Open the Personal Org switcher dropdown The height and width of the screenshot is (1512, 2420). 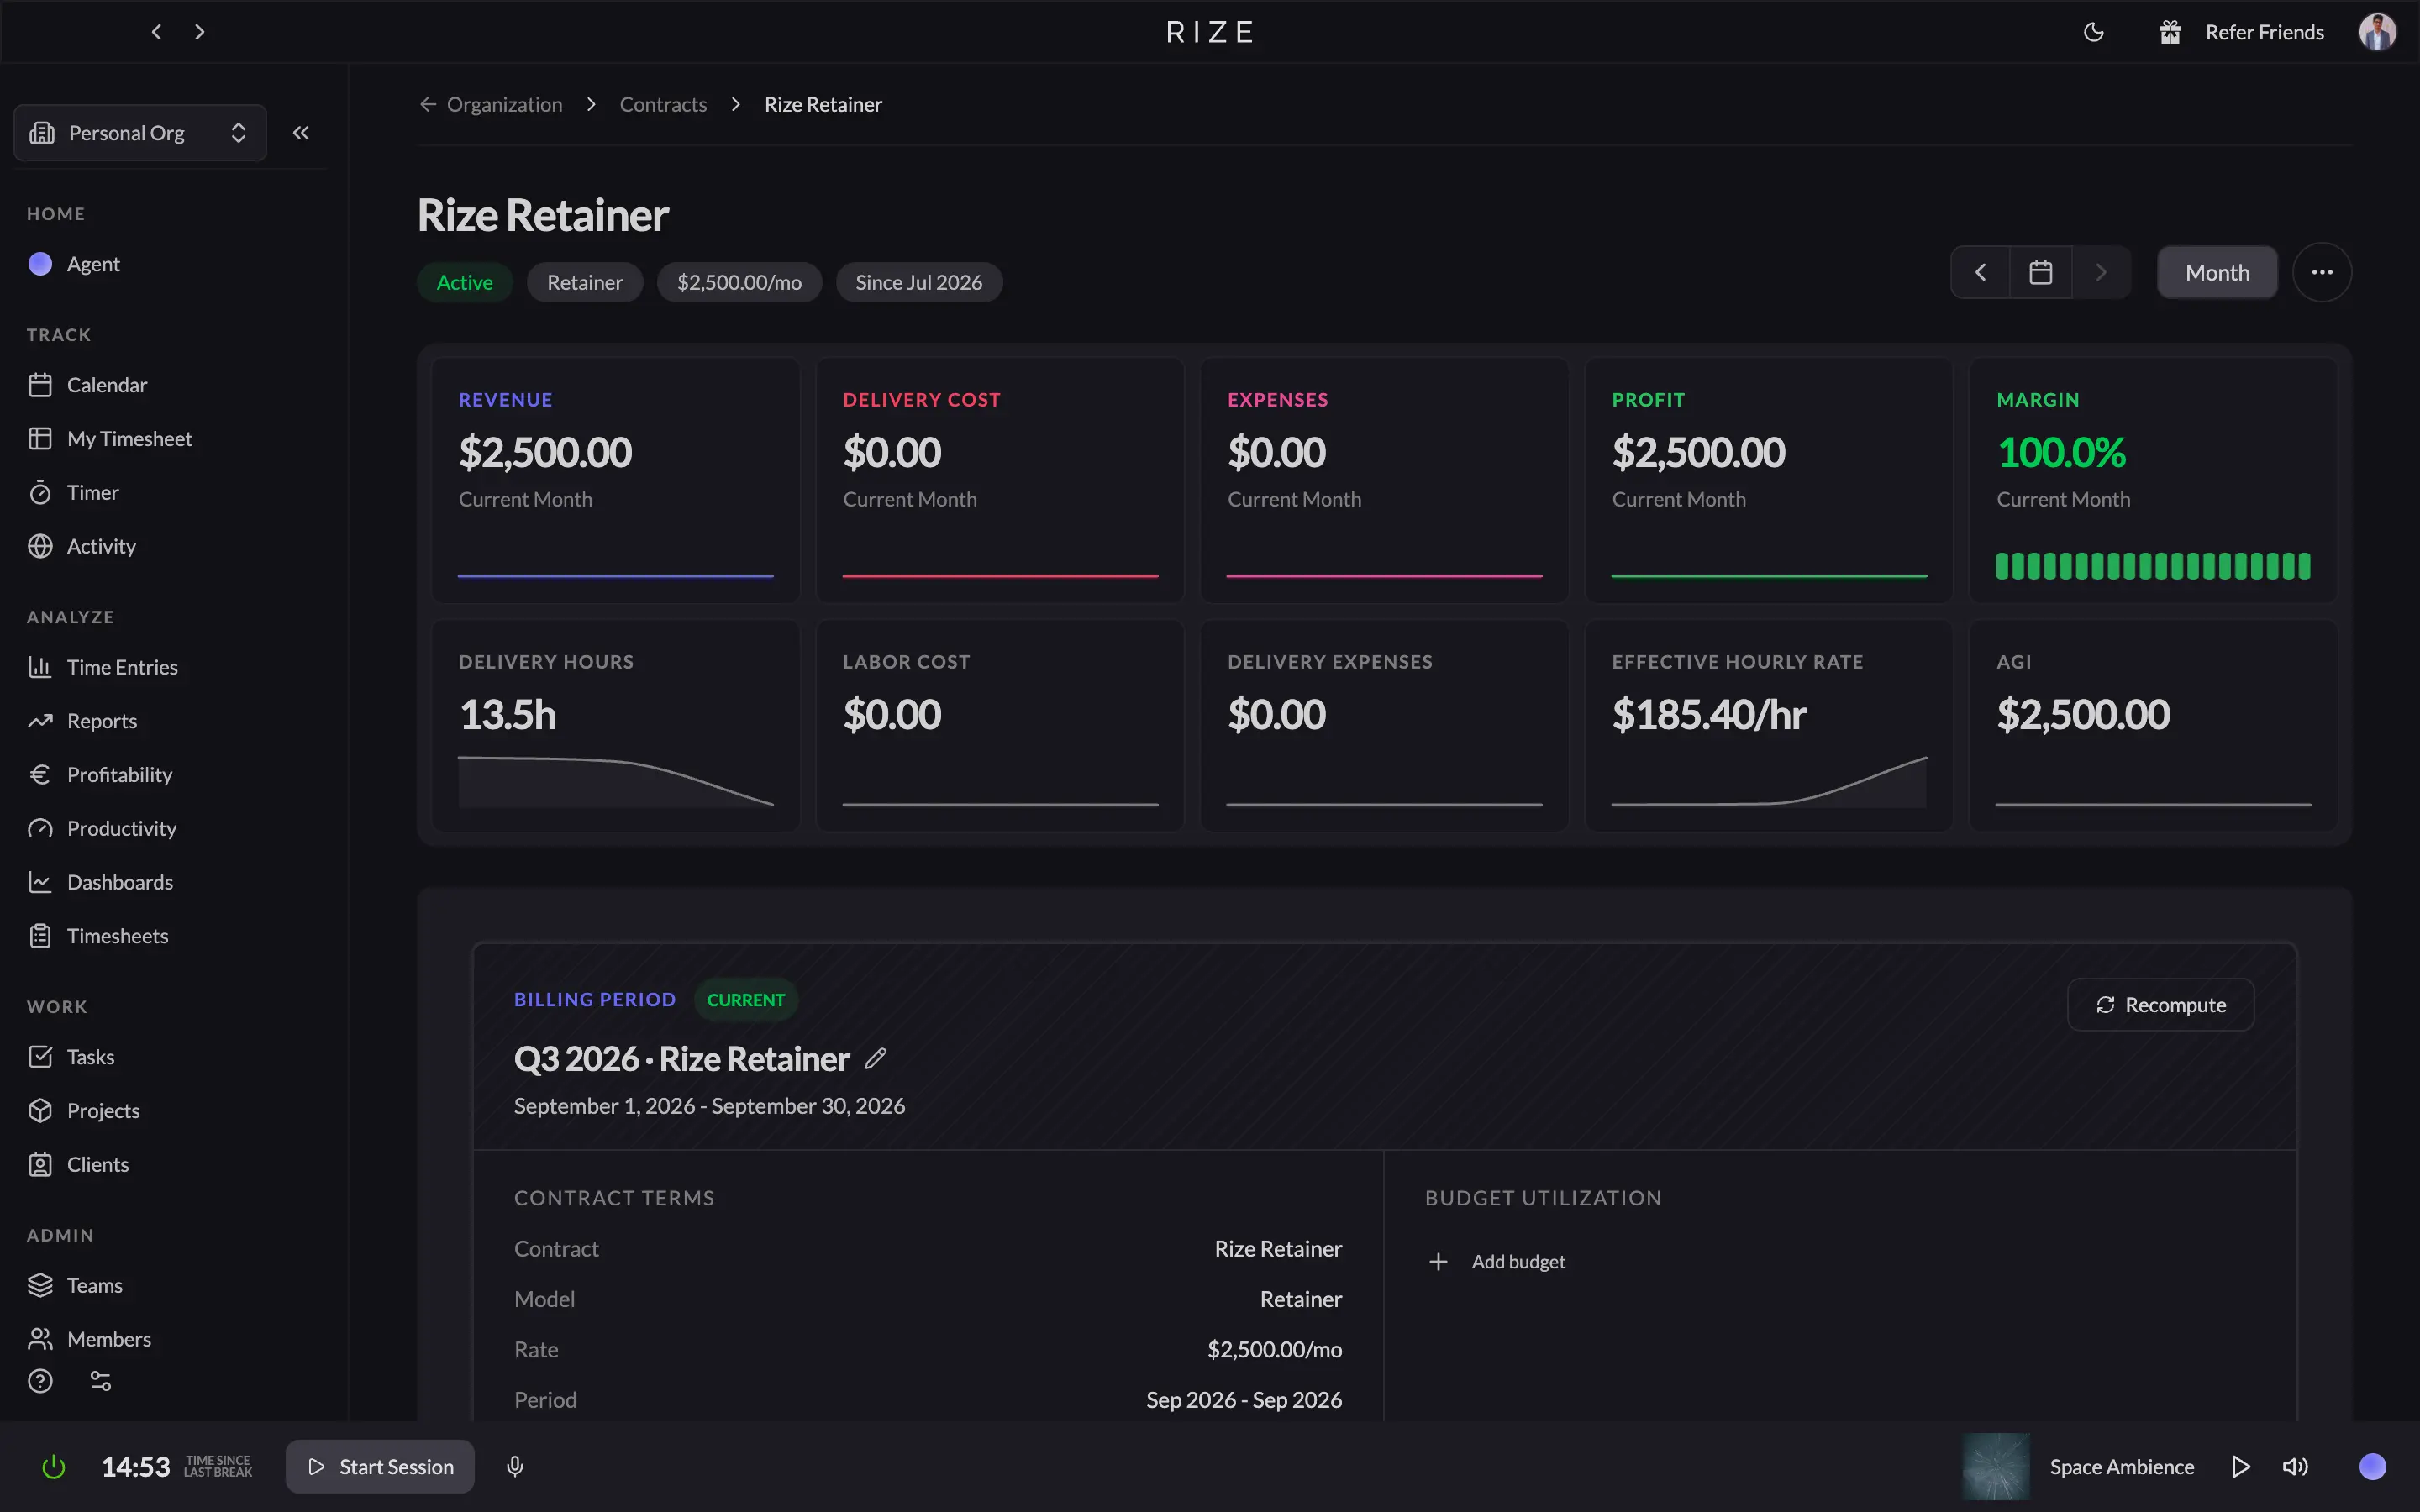[x=140, y=133]
